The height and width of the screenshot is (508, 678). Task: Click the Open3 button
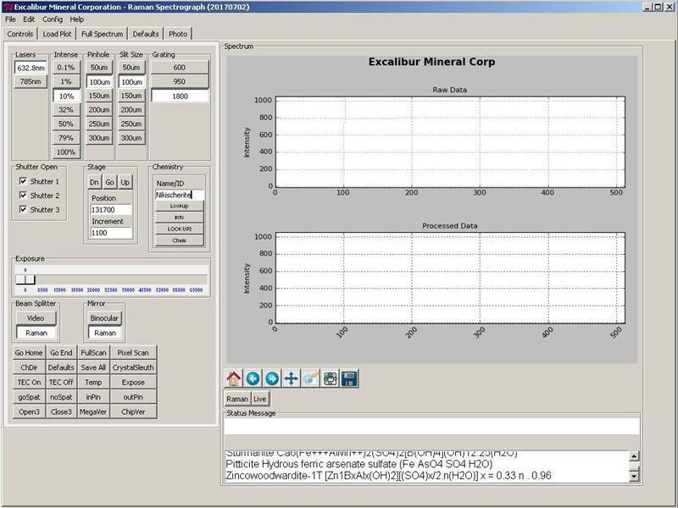pos(29,411)
